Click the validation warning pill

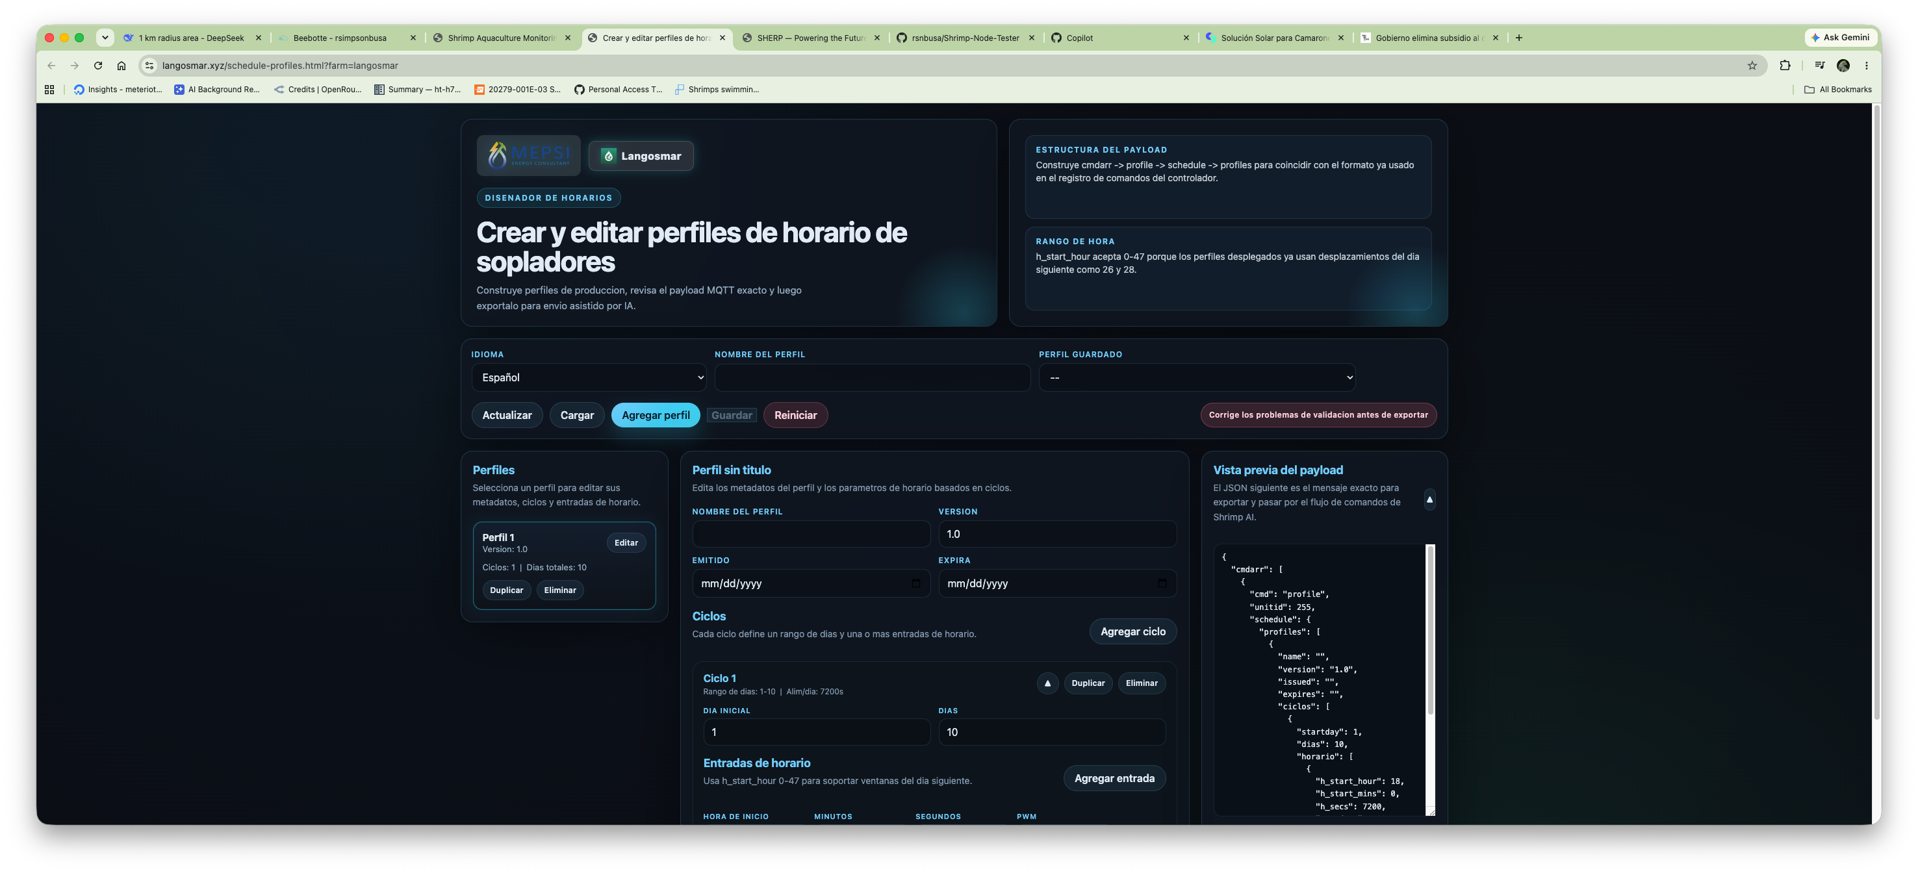pyautogui.click(x=1319, y=415)
